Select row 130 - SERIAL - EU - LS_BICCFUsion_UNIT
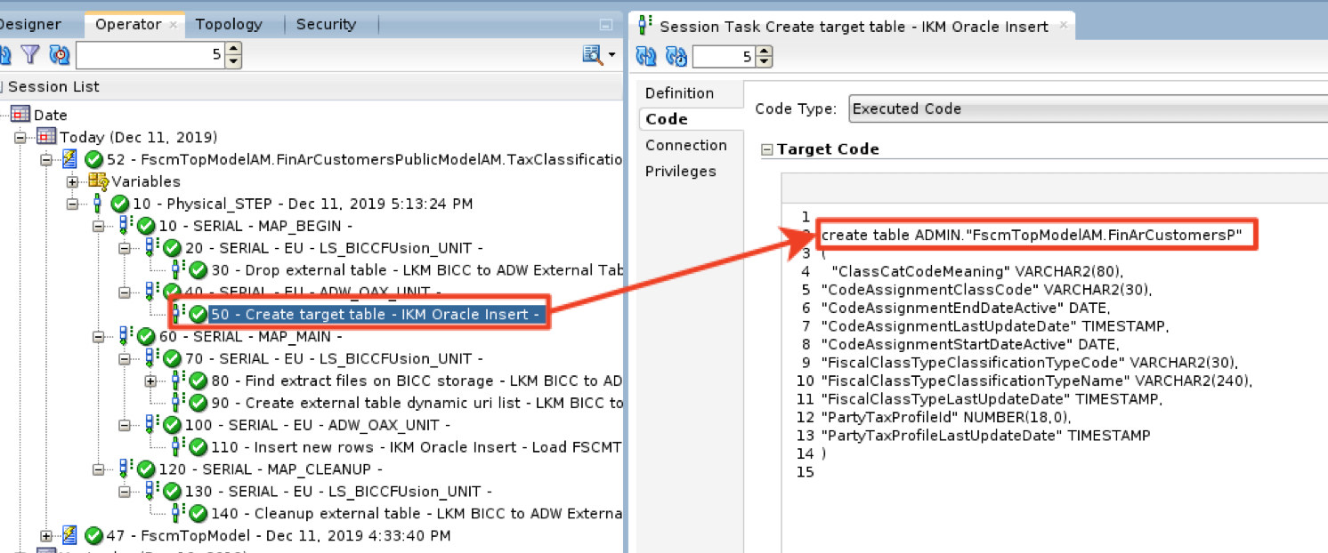This screenshot has width=1328, height=553. coord(337,491)
